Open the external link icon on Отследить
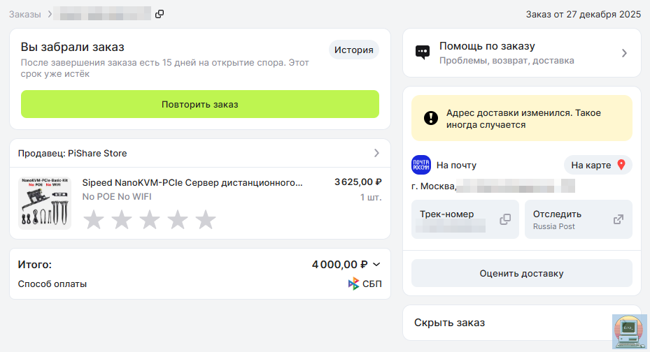The image size is (650, 352). click(x=618, y=219)
